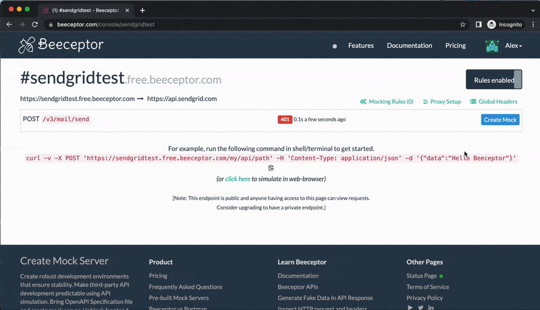Image resolution: width=540 pixels, height=310 pixels.
Task: Click the Incognito profile icon
Action: pyautogui.click(x=491, y=24)
